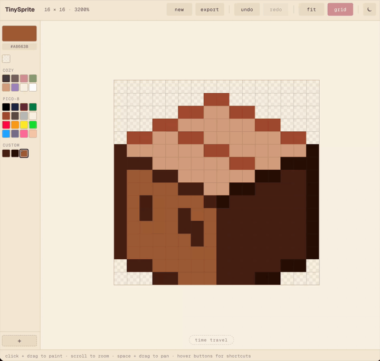The image size is (380, 361).
Task: Pick the taupe brown Cozy swatch
Action: click(15, 79)
